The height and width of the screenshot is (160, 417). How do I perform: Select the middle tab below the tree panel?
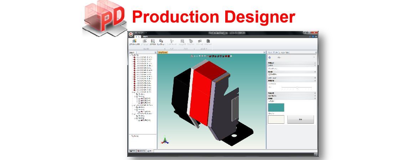(x=141, y=151)
